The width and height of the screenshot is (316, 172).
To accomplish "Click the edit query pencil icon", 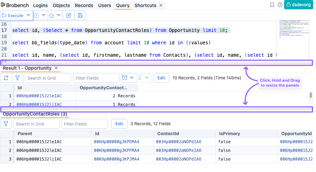I will tap(69, 15).
